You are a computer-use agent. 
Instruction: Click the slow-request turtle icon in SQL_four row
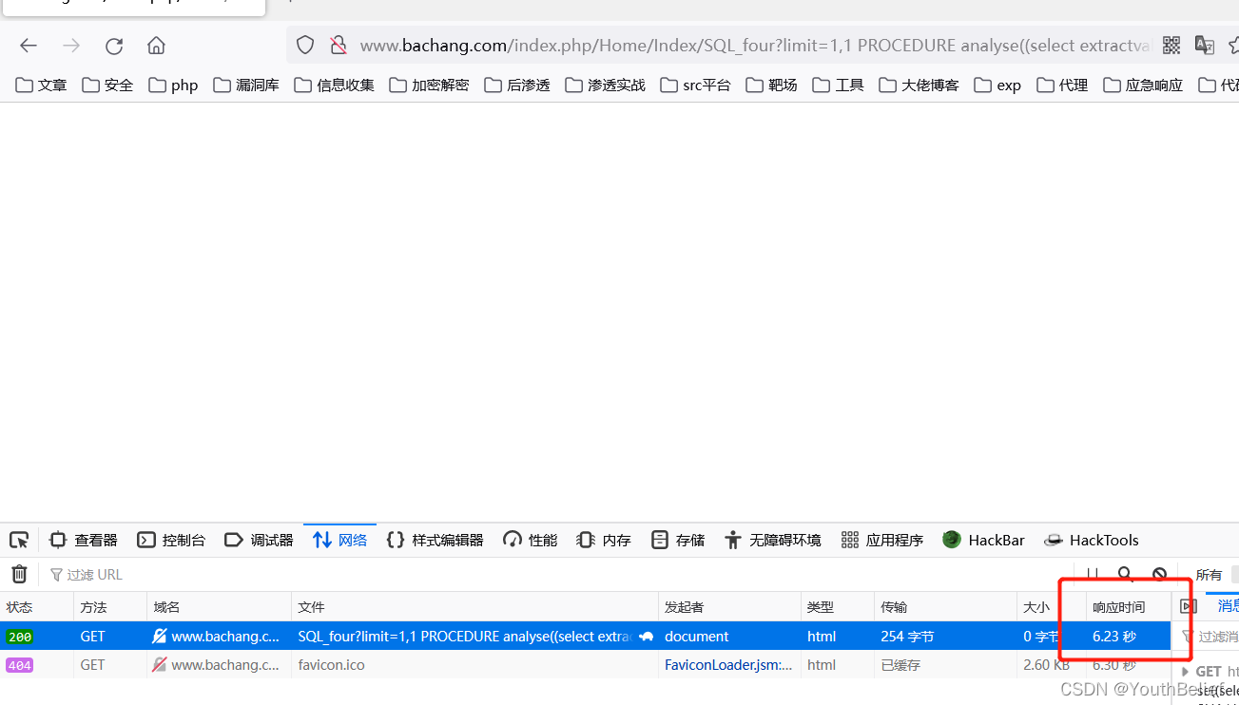click(x=646, y=637)
